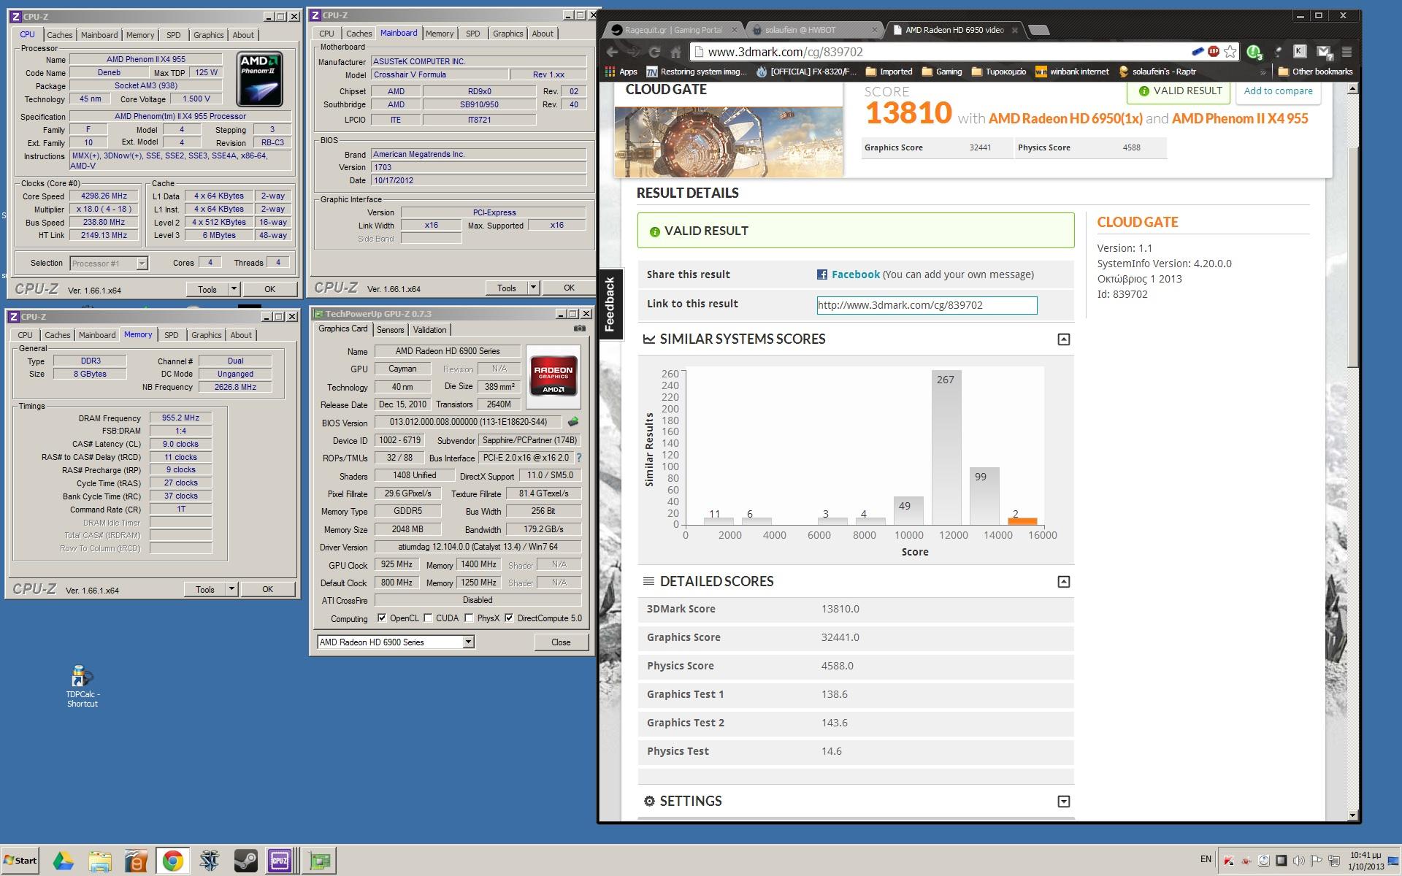Viewport: 1402px width, 876px height.
Task: Click the CPU-Z taskbar icon
Action: [x=280, y=861]
